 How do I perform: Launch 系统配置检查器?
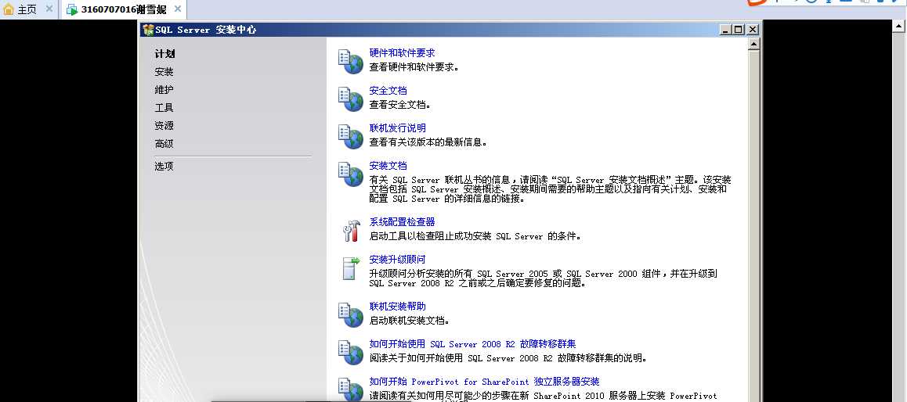(x=402, y=222)
